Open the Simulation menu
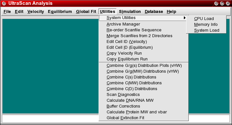232x125 pixels. tap(130, 12)
